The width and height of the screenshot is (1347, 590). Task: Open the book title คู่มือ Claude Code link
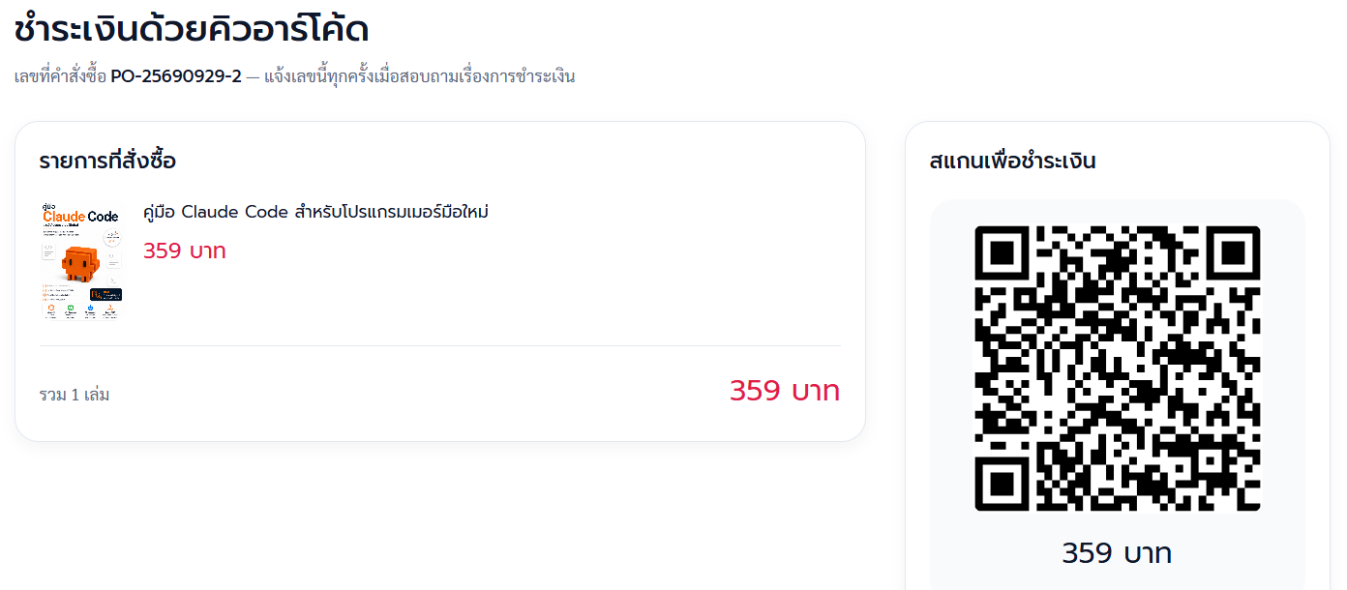point(315,212)
